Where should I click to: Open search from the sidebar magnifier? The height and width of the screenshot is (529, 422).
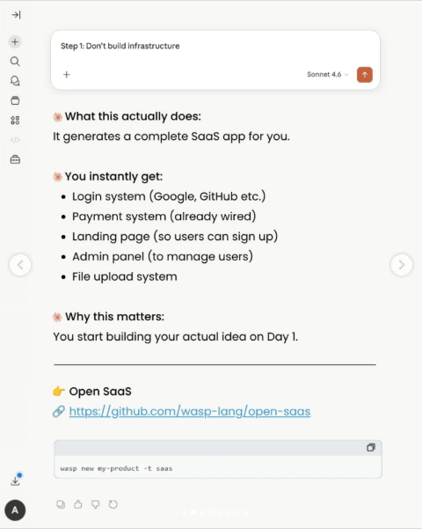pyautogui.click(x=15, y=61)
